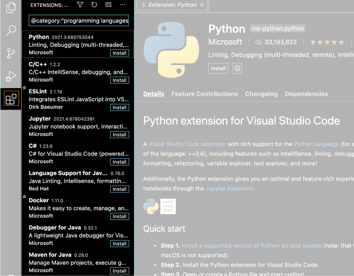The height and width of the screenshot is (276, 354).
Task: Open the Run and Debug view
Action: (11, 76)
